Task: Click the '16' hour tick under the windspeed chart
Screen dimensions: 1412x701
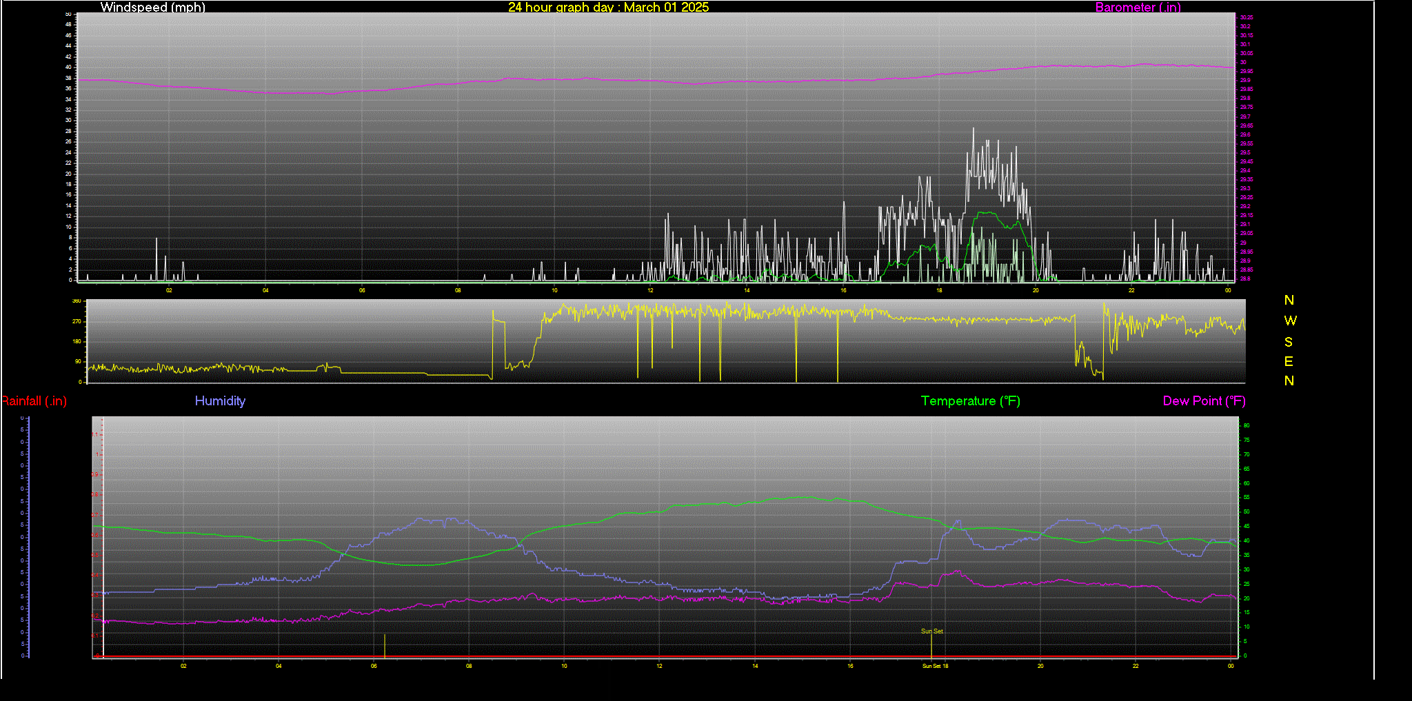Action: 843,290
